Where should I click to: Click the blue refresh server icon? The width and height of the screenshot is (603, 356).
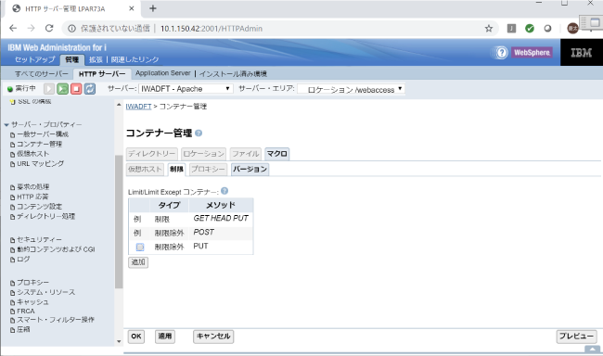pyautogui.click(x=90, y=89)
